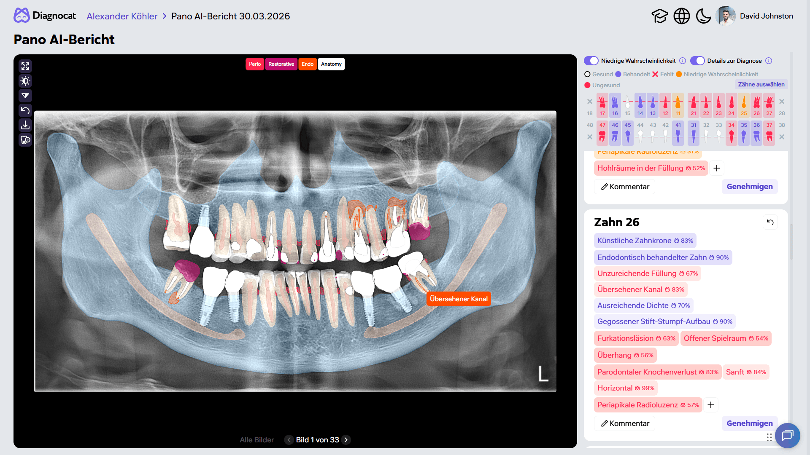Click info icon beside Niedrige Wahrscheinlichkeit
The image size is (810, 455).
(x=683, y=61)
